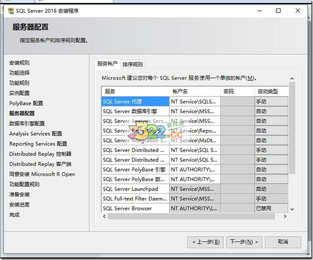The image size is (313, 260).
Task: Click the horizontal scrollbar thumb
Action: [191, 216]
